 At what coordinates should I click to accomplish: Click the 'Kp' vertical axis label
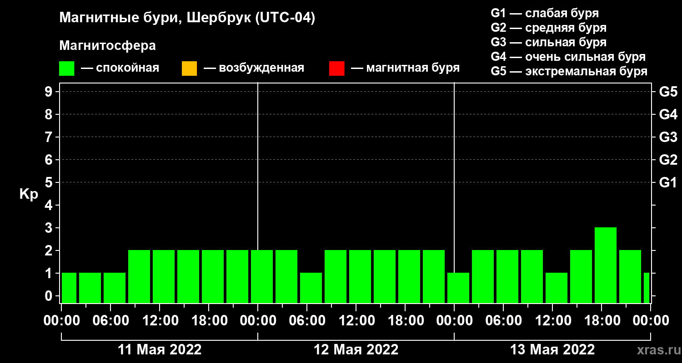tap(29, 194)
